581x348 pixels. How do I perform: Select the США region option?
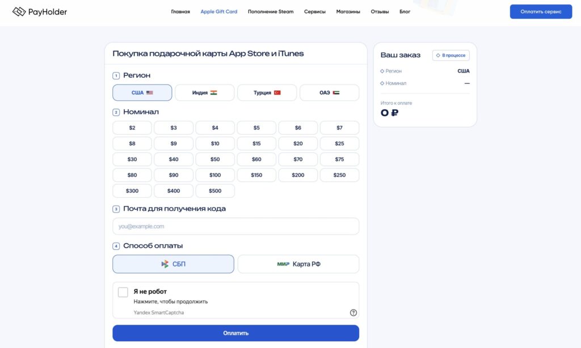[142, 92]
